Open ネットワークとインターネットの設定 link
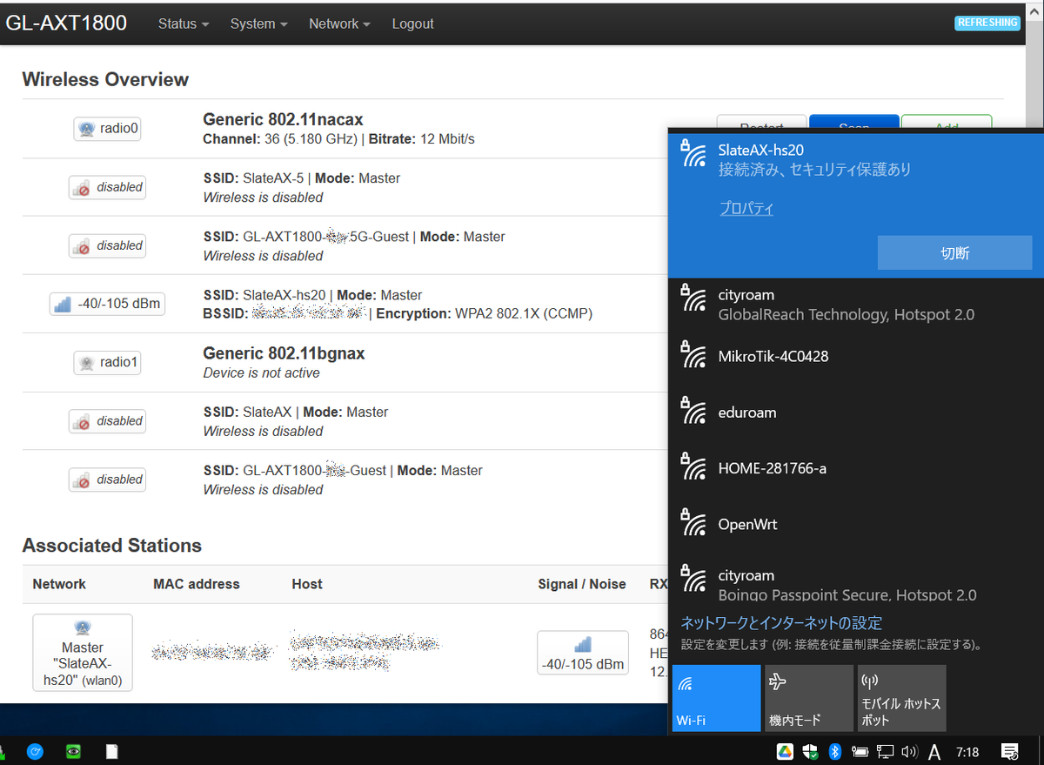Screen dimensions: 1044x765 pyautogui.click(x=781, y=622)
